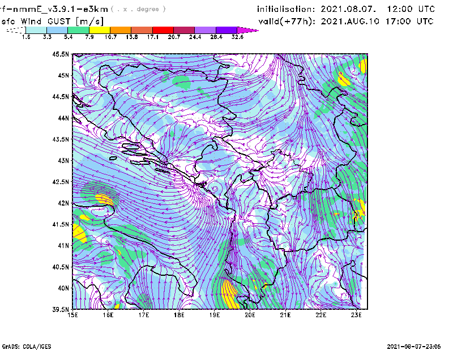Click the '16E' longitude label
Viewport: 453px width, 350px height.
pos(108,315)
